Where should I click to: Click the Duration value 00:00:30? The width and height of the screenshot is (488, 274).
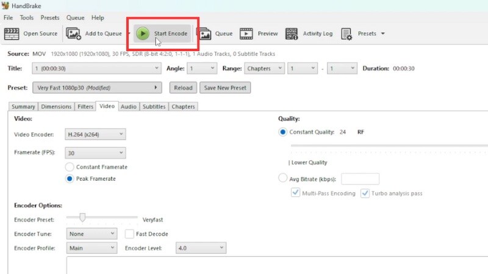pyautogui.click(x=404, y=68)
